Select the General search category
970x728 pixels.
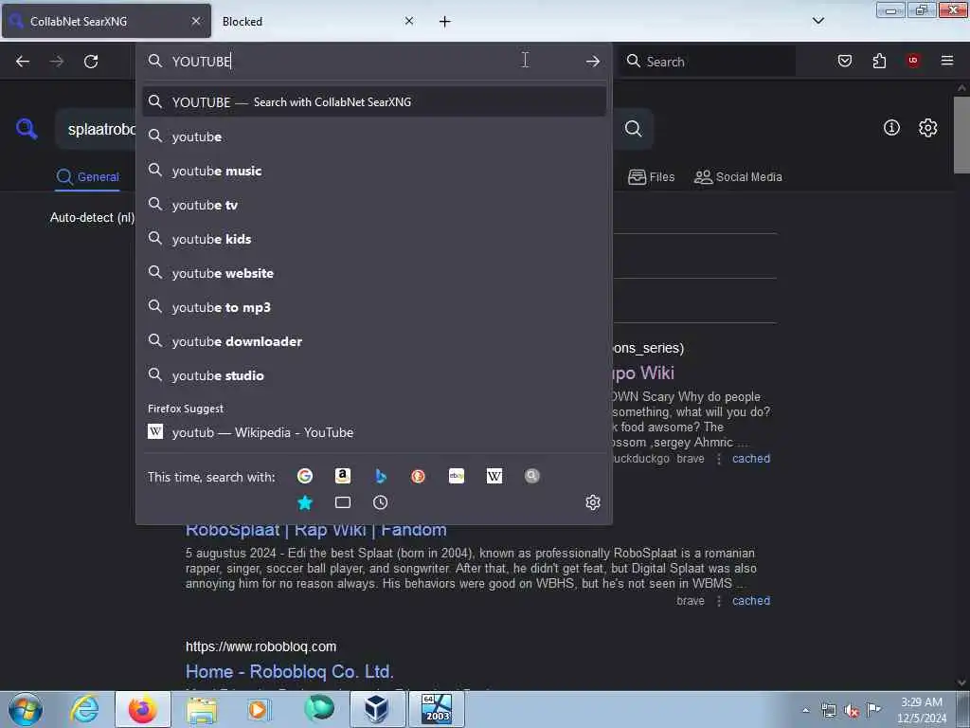[87, 177]
